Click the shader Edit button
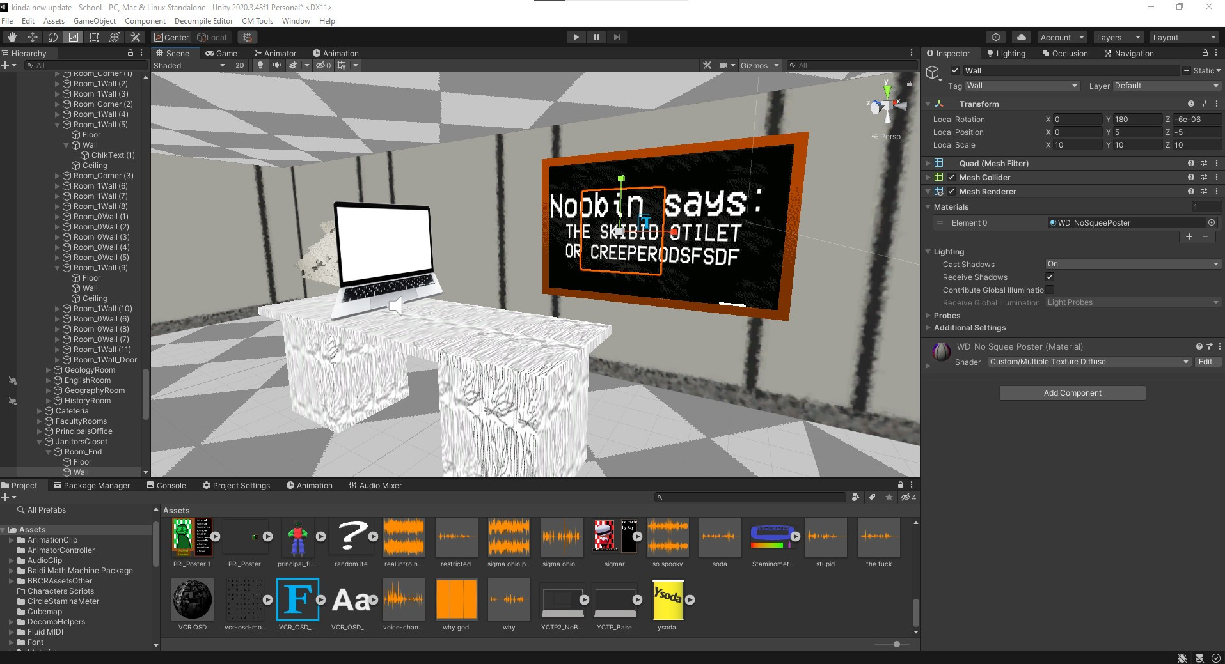 [x=1207, y=362]
